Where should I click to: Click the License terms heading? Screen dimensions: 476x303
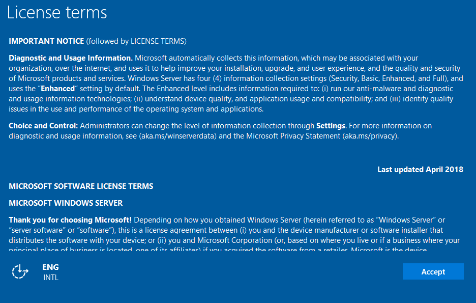pos(57,13)
